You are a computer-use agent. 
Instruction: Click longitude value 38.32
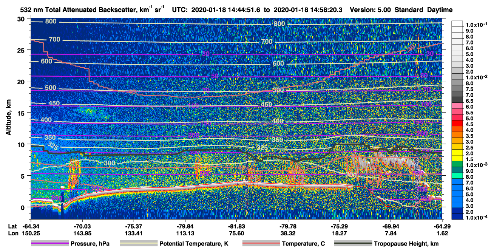[x=288, y=233]
